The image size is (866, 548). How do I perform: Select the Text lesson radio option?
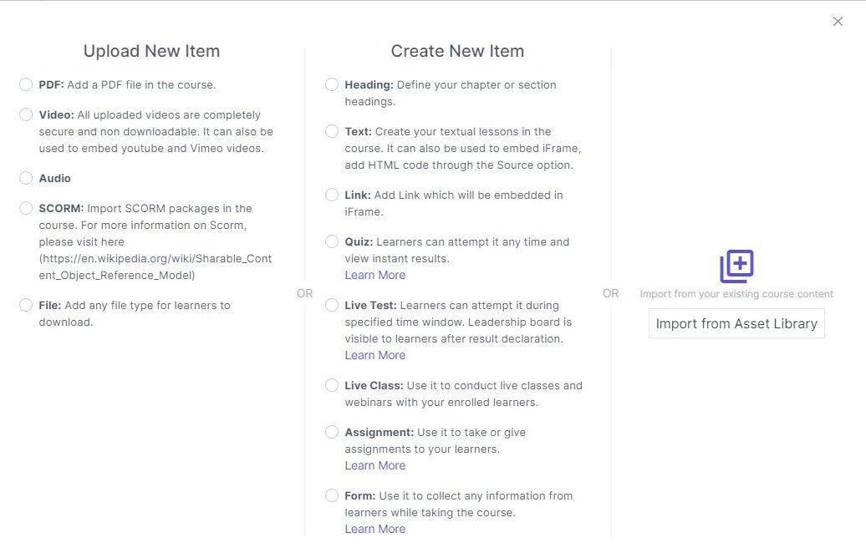tap(332, 131)
